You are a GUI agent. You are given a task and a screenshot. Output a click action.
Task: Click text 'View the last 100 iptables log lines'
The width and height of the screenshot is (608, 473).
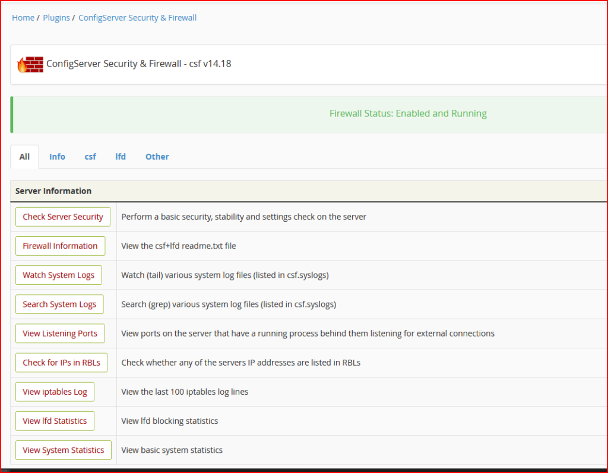point(185,392)
